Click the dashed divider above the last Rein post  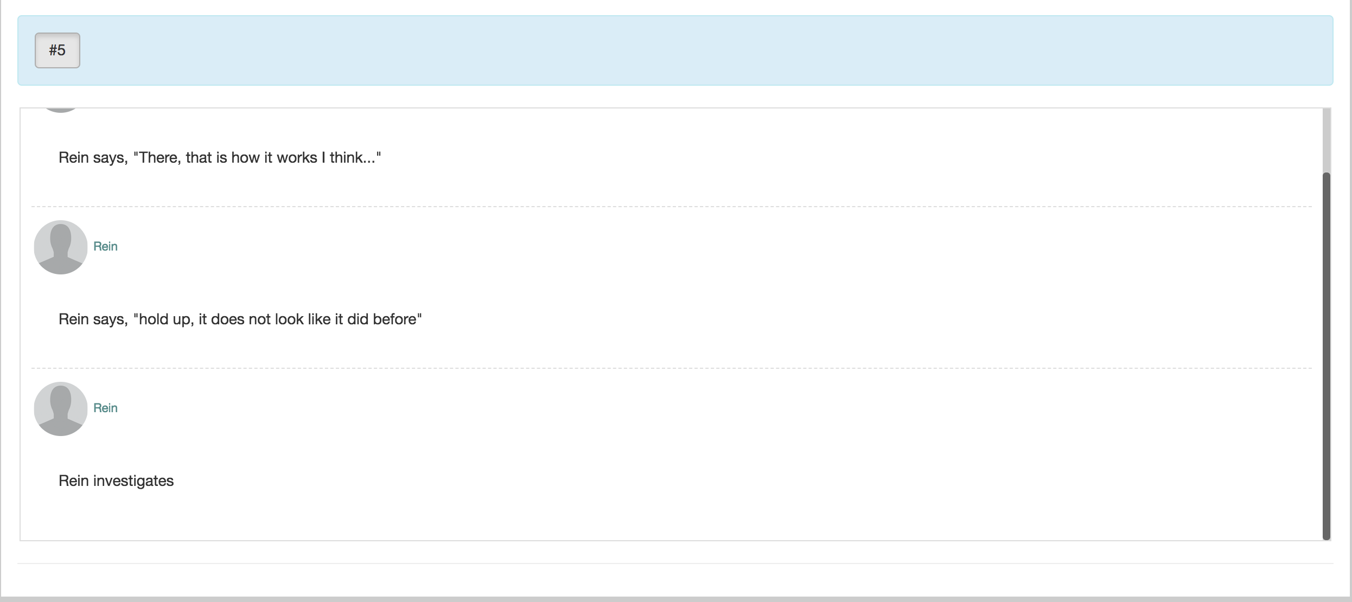[671, 368]
